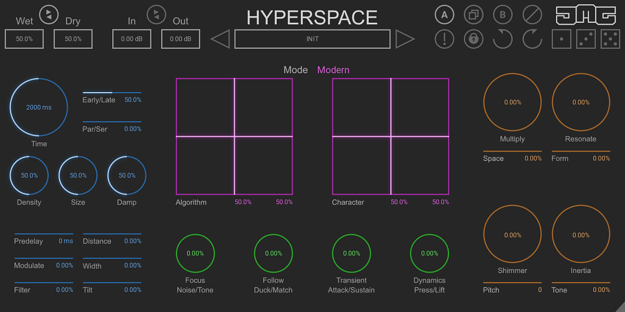Go to the next preset with right arrow
The height and width of the screenshot is (312, 625).
click(405, 39)
